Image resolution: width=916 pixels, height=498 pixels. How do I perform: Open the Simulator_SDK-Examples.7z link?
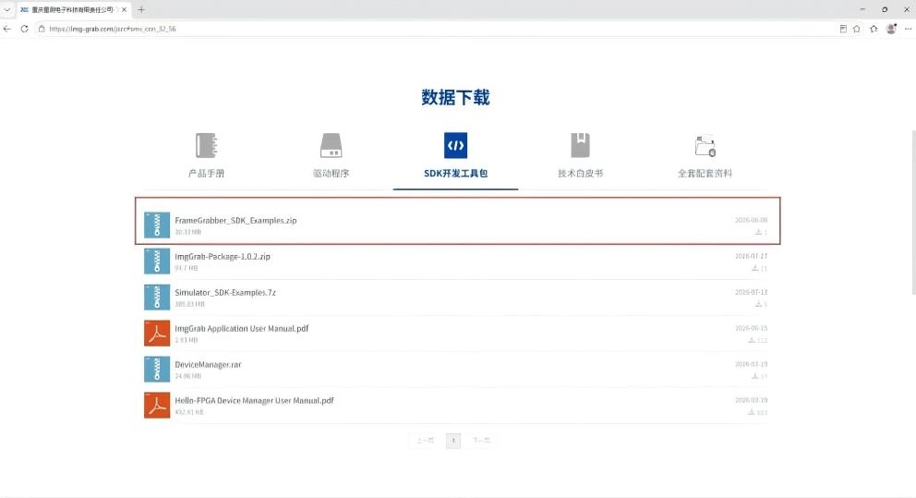click(x=225, y=292)
